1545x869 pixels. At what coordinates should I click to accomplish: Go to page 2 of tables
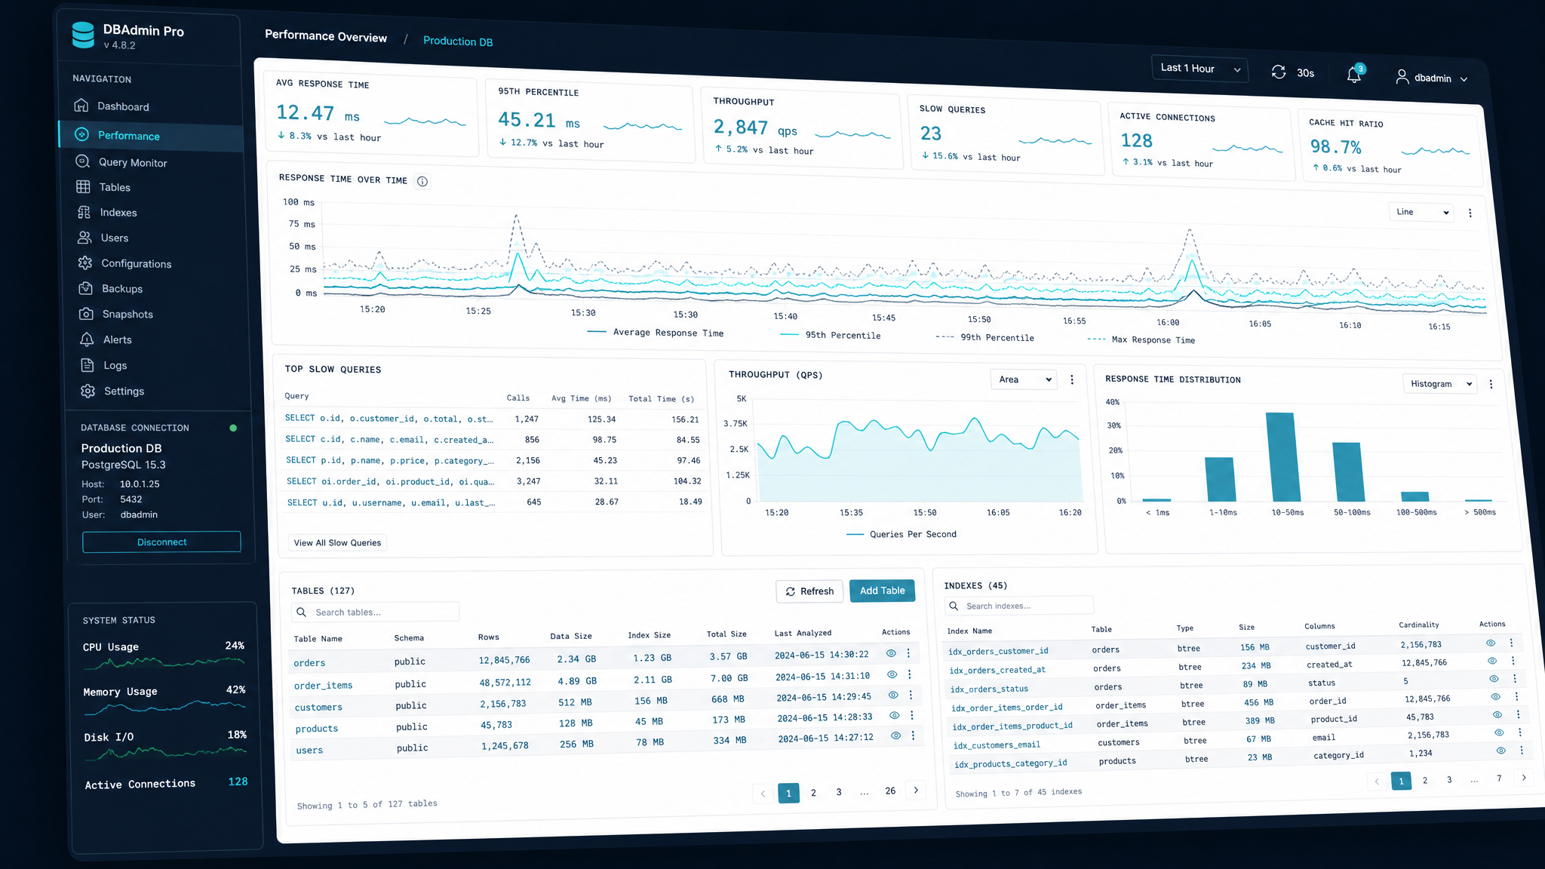(813, 793)
